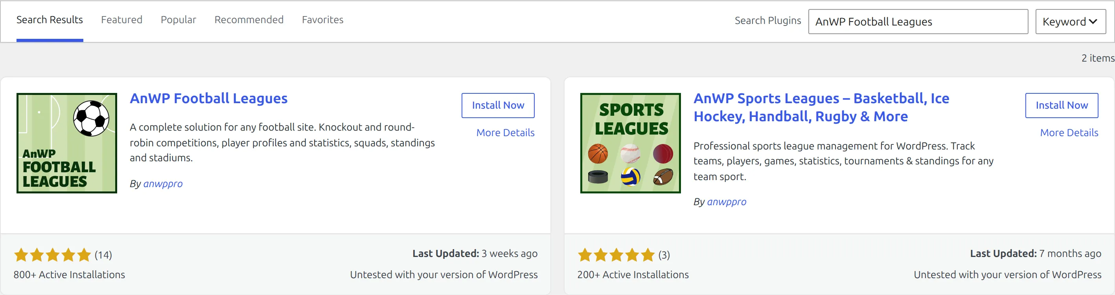1115x295 pixels.
Task: Click the soccer ball in Football Leagues icon
Action: 91,118
